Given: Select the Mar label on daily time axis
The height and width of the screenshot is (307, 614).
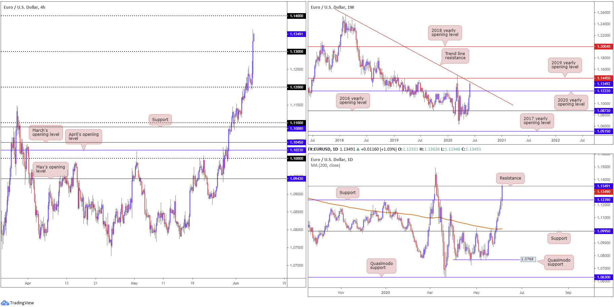Looking at the screenshot, I should (430, 293).
